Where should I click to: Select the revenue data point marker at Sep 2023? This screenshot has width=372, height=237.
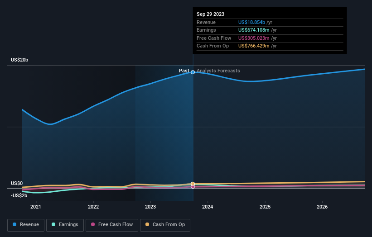tap(193, 72)
